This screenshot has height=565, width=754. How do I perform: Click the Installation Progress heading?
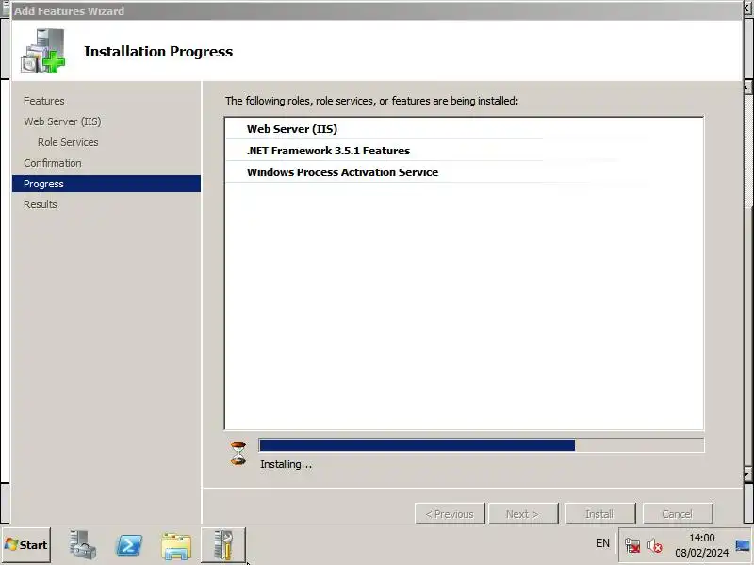click(158, 51)
